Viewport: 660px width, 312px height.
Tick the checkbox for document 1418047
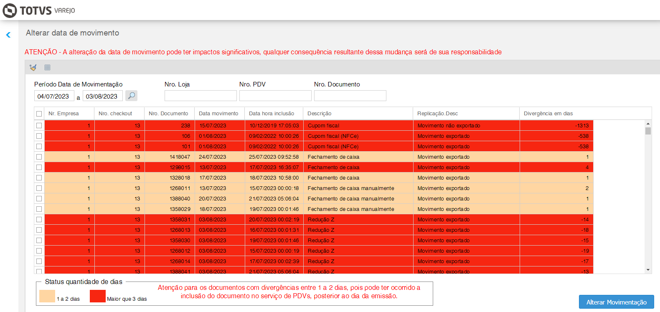coord(39,157)
